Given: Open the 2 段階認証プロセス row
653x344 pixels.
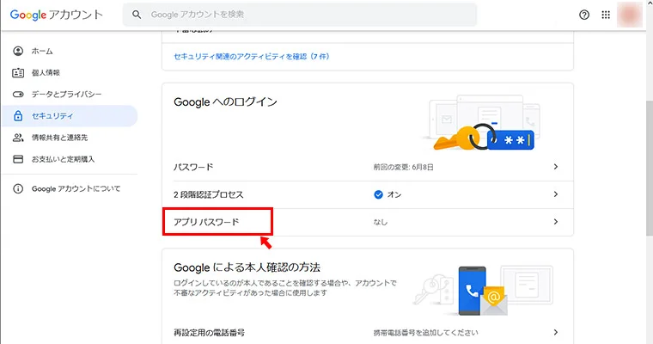Looking at the screenshot, I should pos(368,194).
